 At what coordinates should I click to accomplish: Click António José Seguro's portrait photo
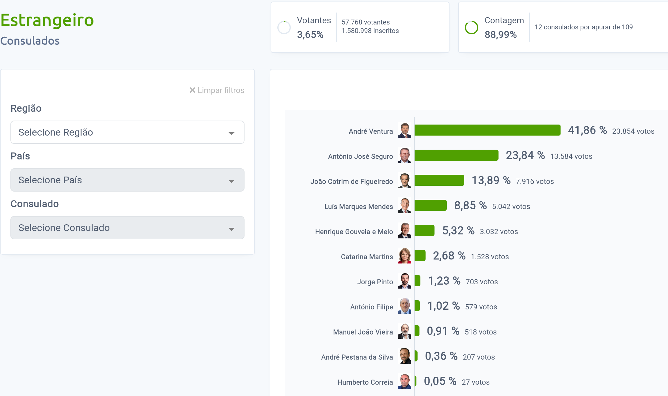tap(404, 155)
